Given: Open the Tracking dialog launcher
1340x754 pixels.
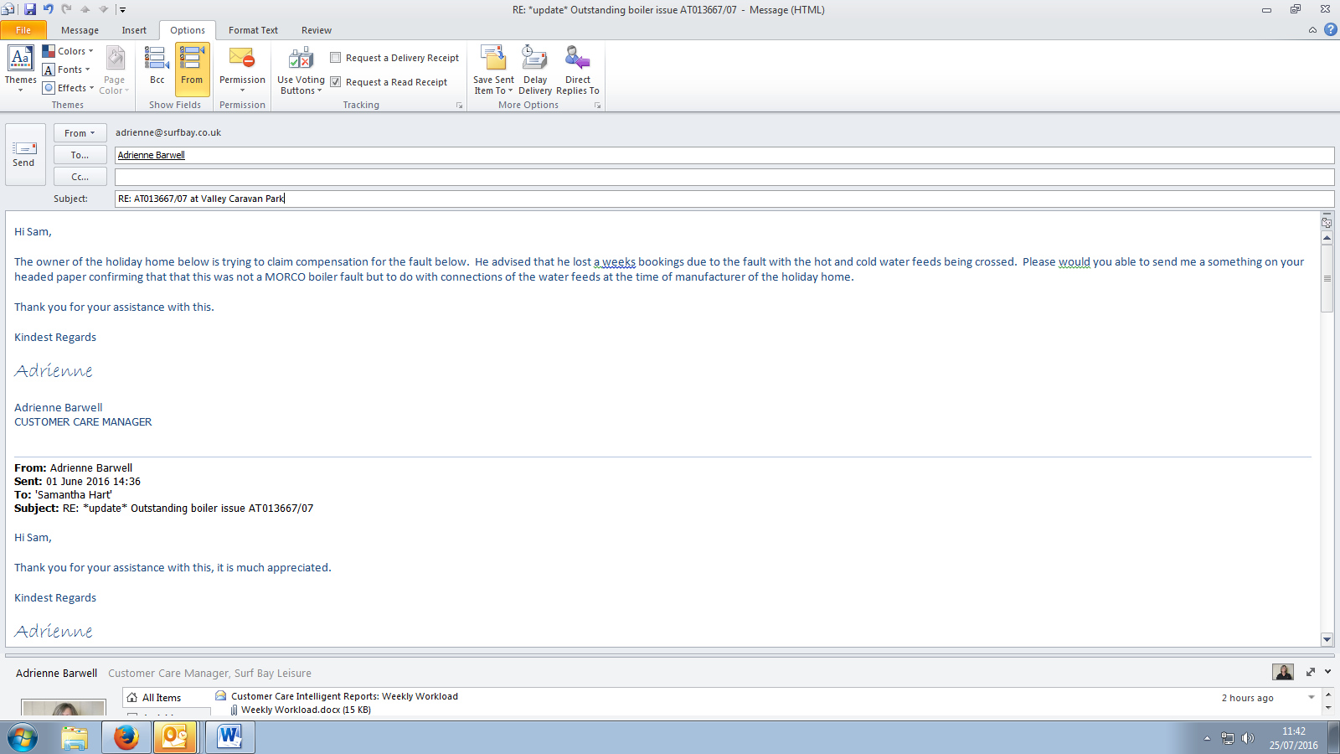Looking at the screenshot, I should (459, 106).
